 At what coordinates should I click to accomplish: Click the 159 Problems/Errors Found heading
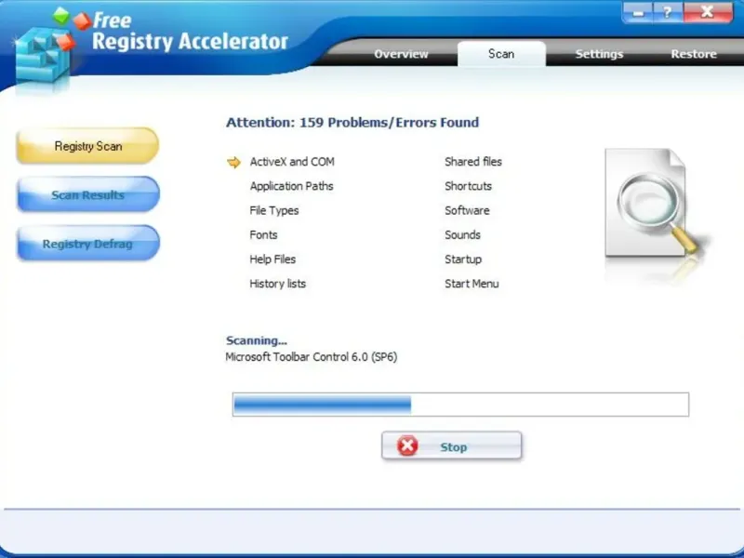click(352, 123)
